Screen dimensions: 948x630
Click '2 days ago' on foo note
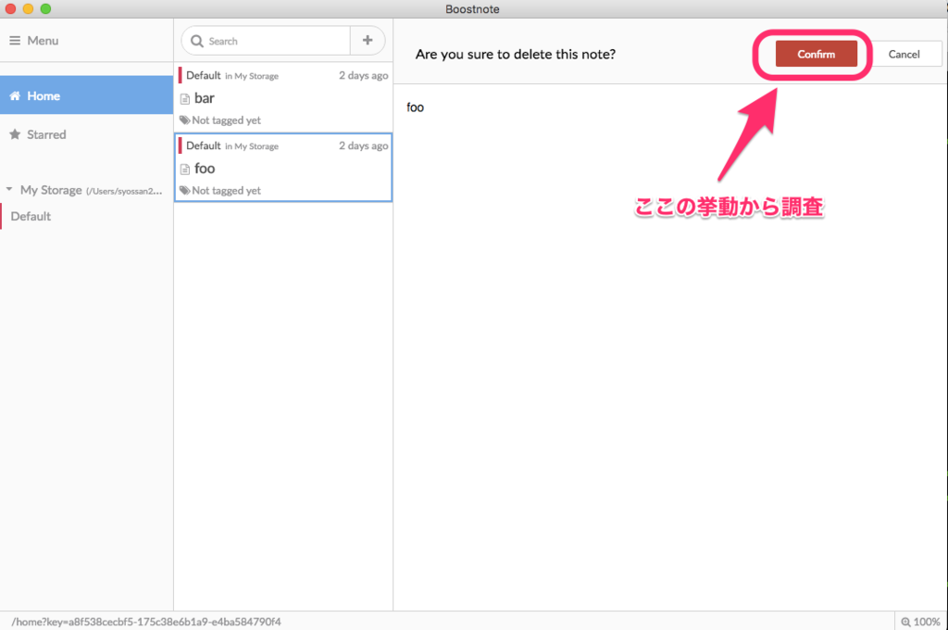363,145
